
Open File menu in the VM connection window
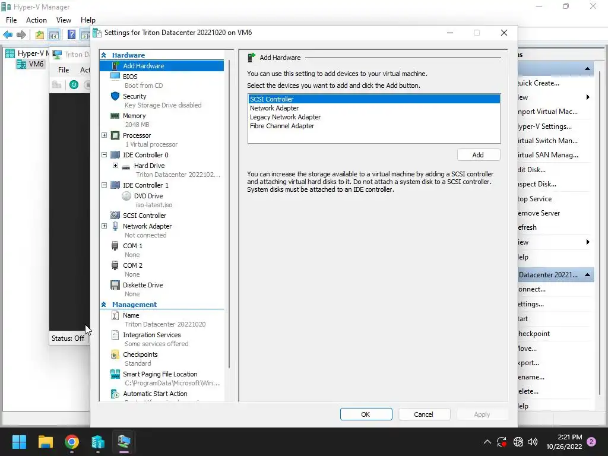[x=64, y=70]
